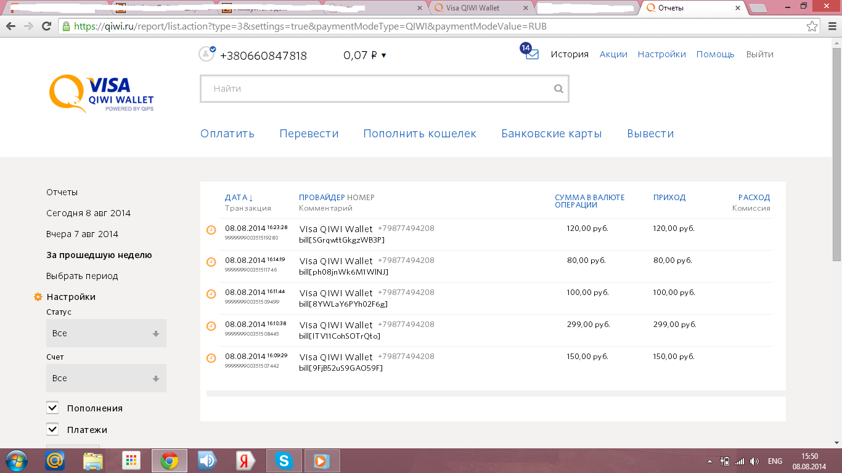The image size is (842, 473).
Task: Go to the История page
Action: point(570,54)
